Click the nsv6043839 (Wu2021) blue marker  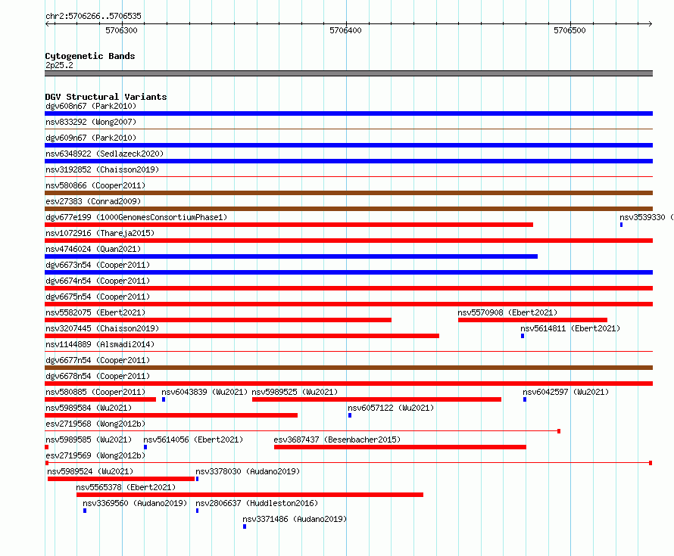coord(164,399)
